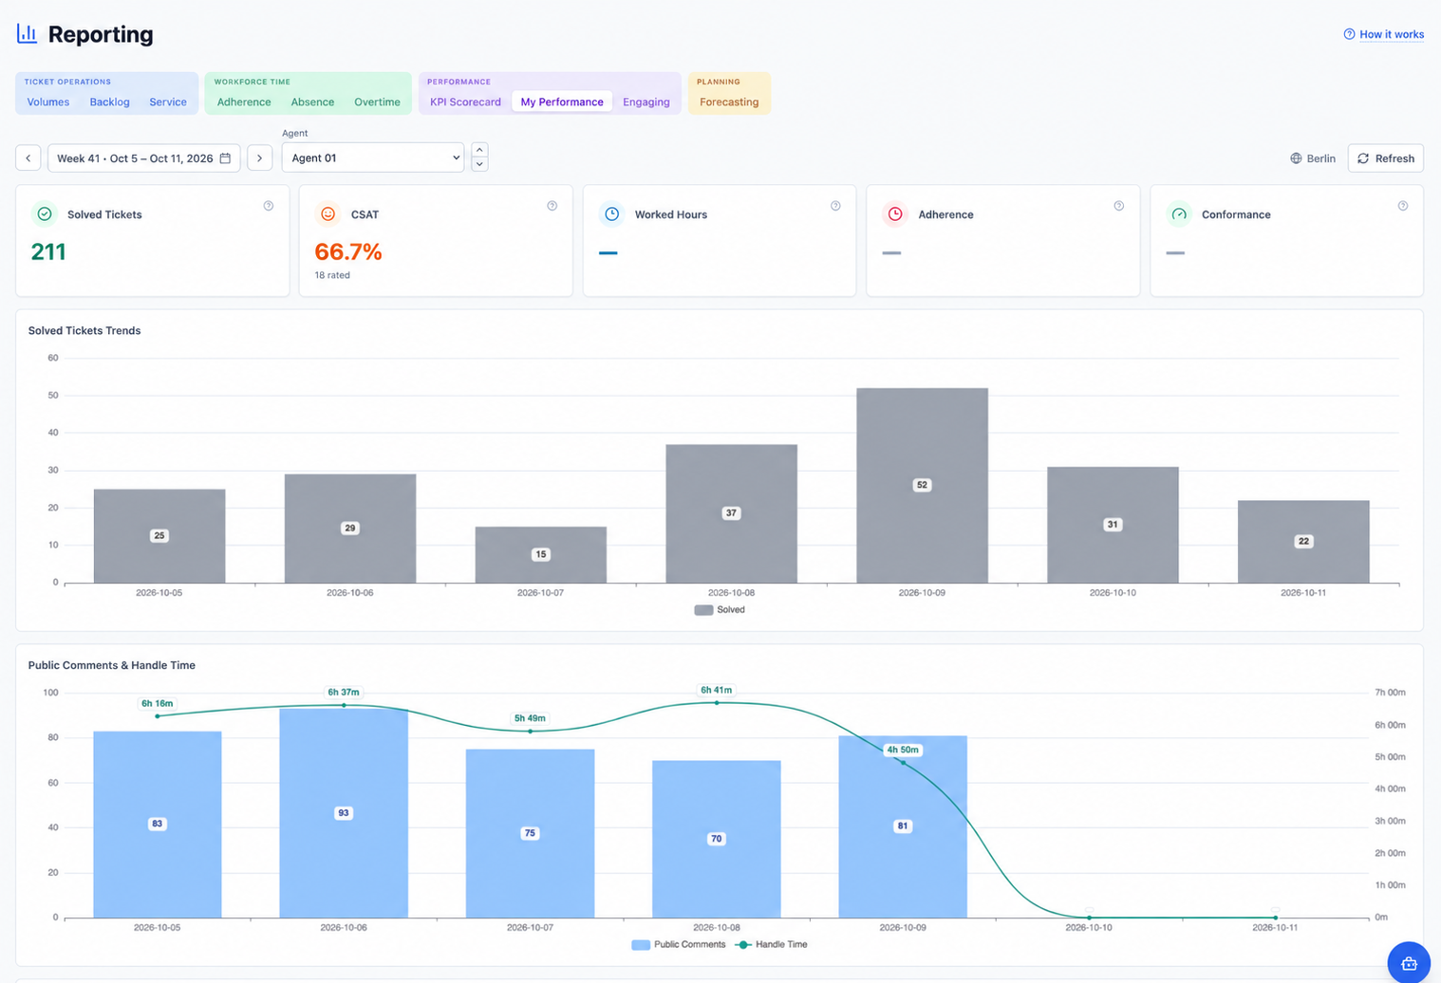Open the How it works link
Image resolution: width=1441 pixels, height=983 pixels.
pyautogui.click(x=1392, y=34)
